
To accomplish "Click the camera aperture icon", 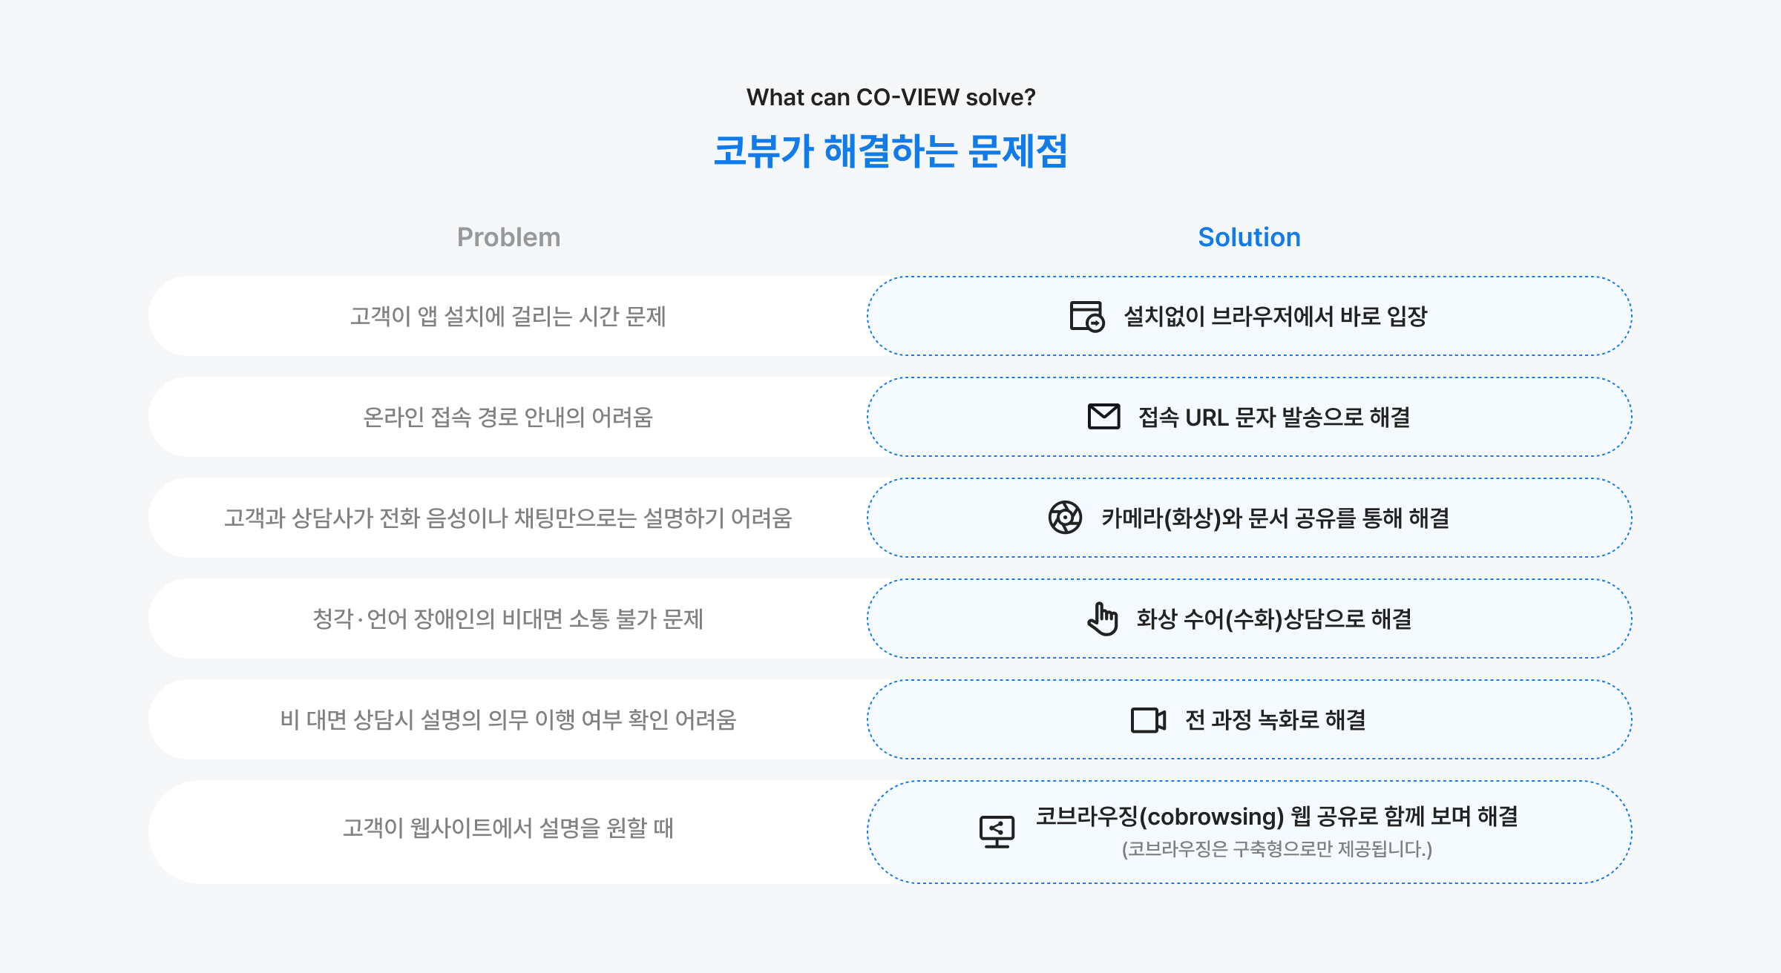I will tap(1065, 518).
